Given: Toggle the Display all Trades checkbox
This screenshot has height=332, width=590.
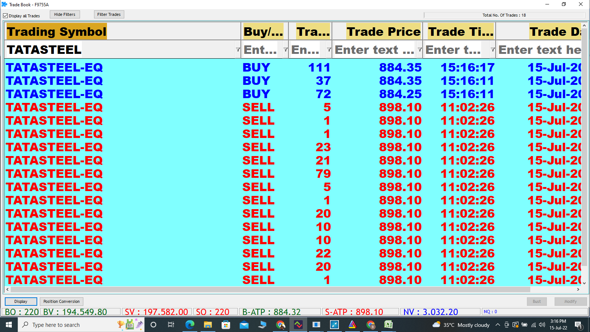Looking at the screenshot, I should pyautogui.click(x=6, y=16).
